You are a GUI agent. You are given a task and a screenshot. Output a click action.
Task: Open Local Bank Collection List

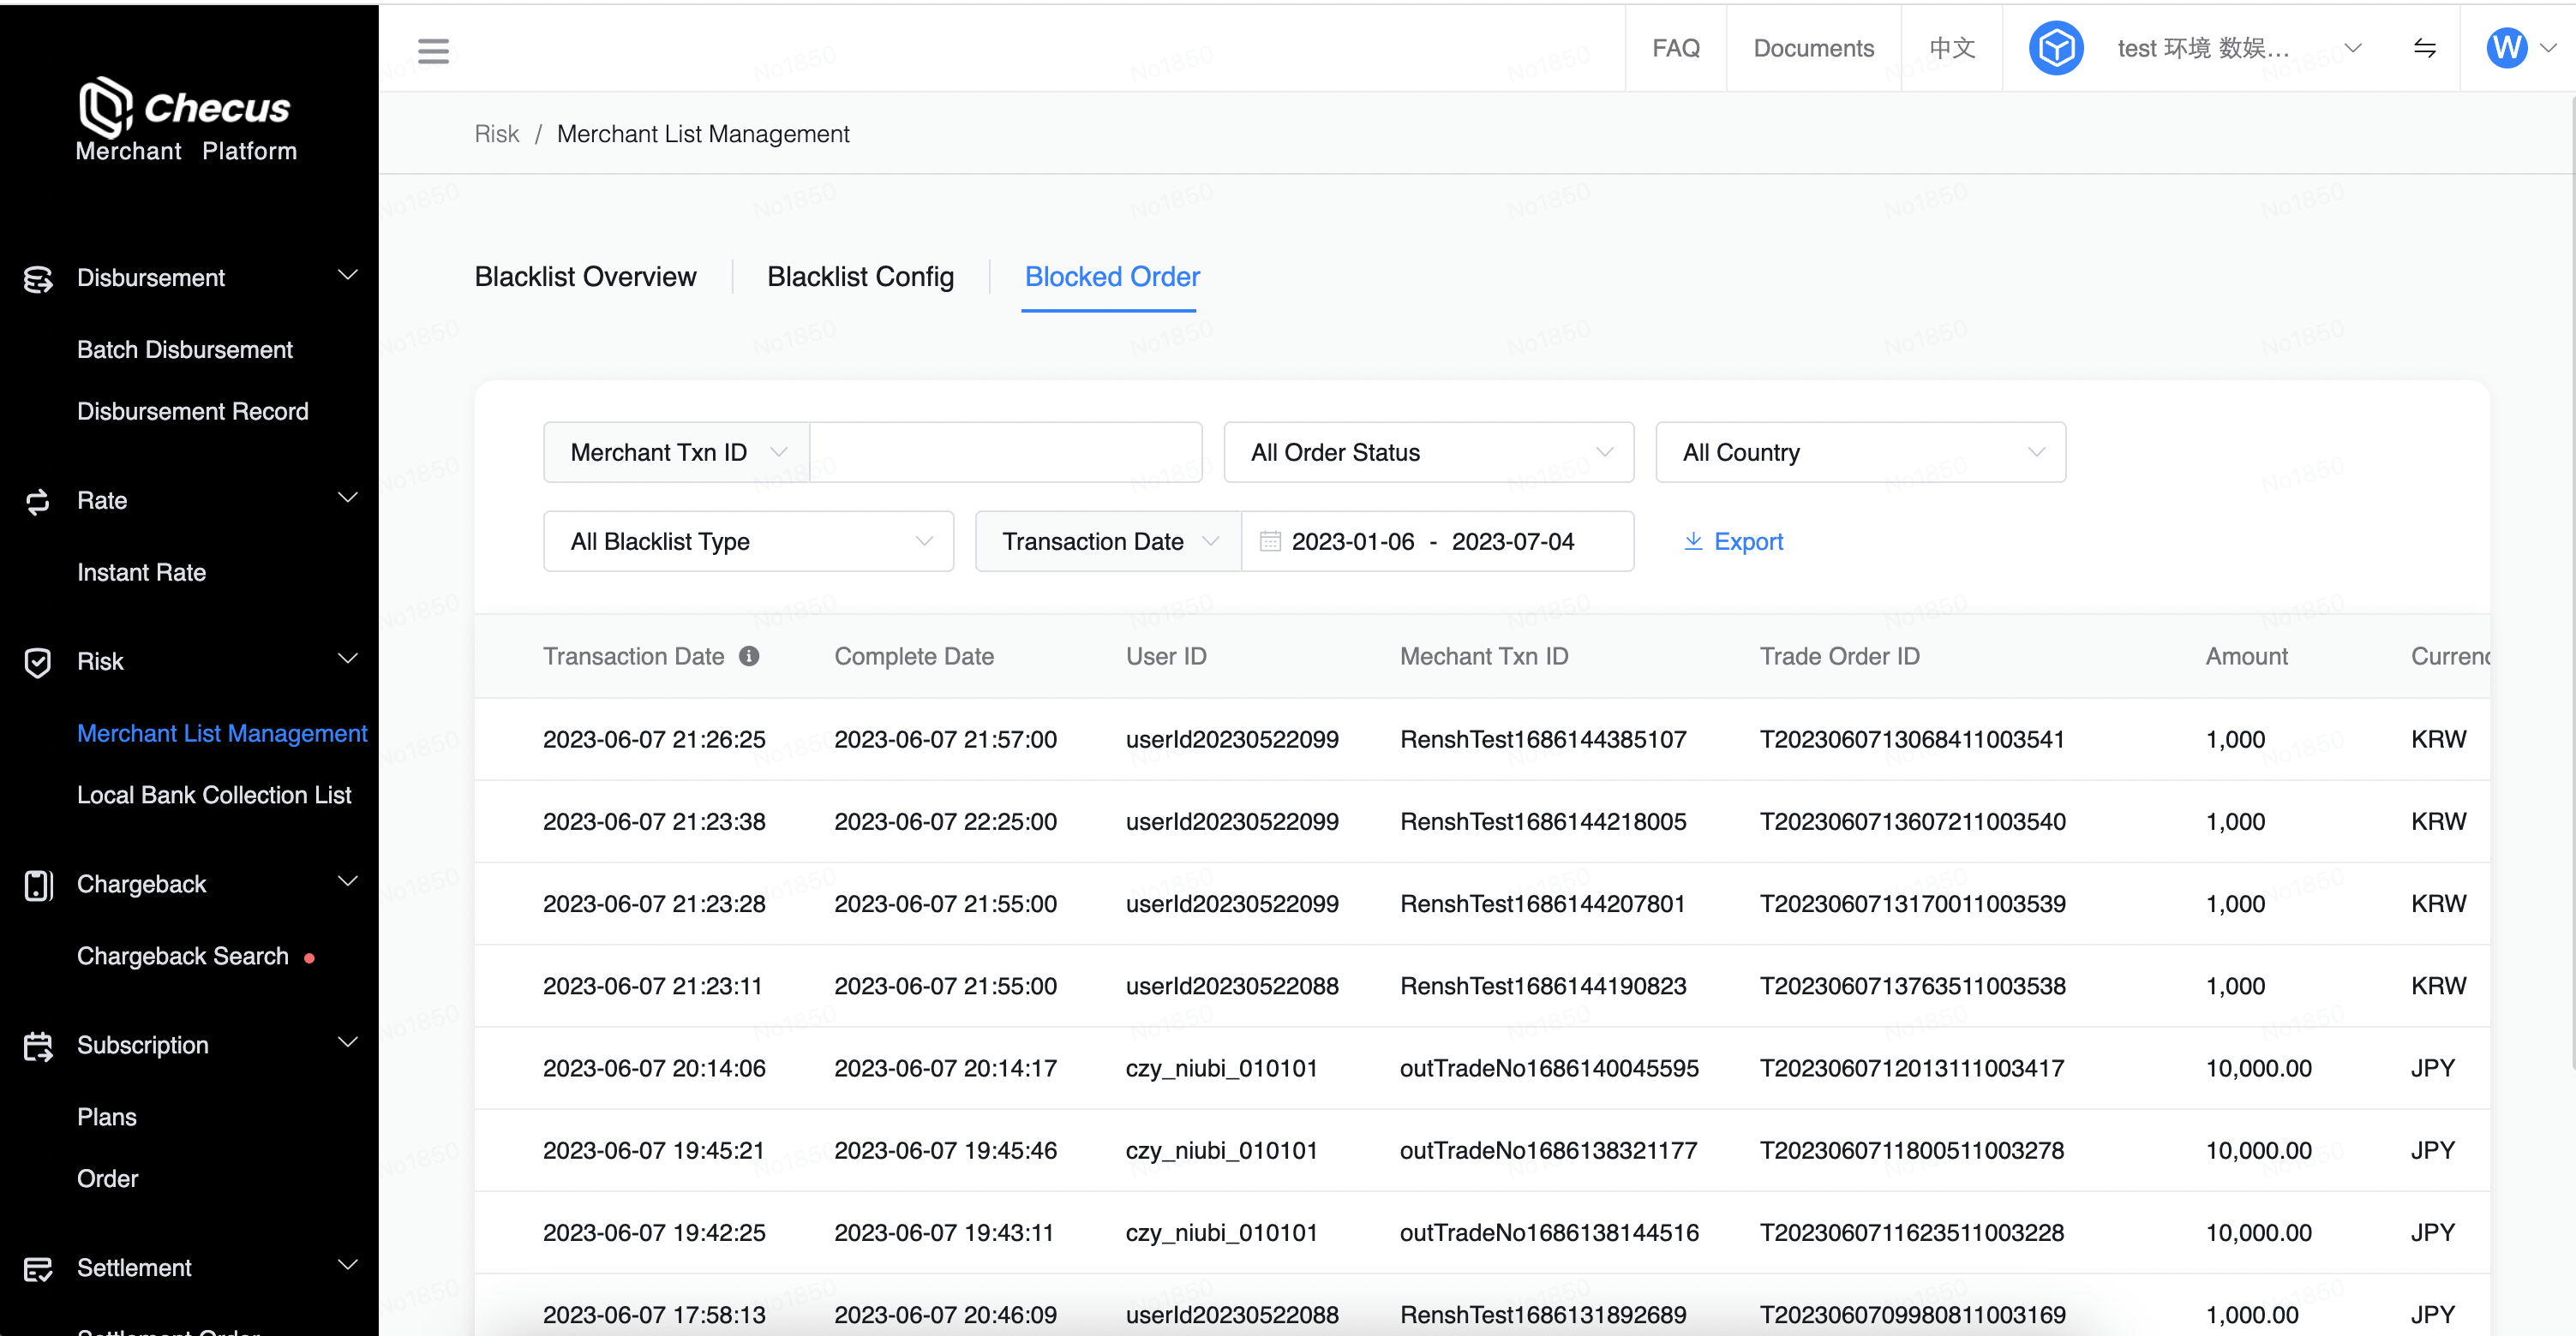pos(214,795)
